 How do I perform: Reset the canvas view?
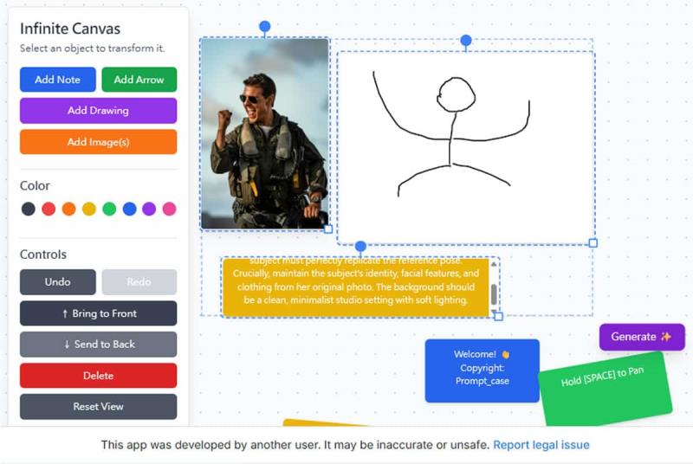pyautogui.click(x=98, y=407)
